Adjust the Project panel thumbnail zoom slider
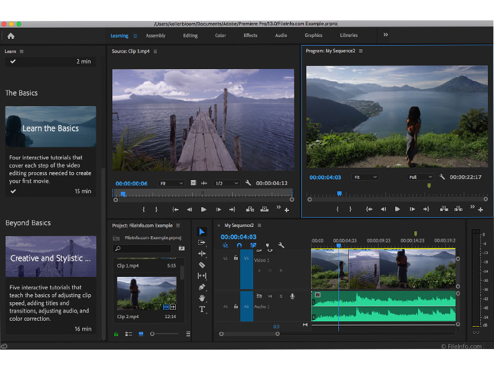The width and height of the screenshot is (494, 370). 152,334
